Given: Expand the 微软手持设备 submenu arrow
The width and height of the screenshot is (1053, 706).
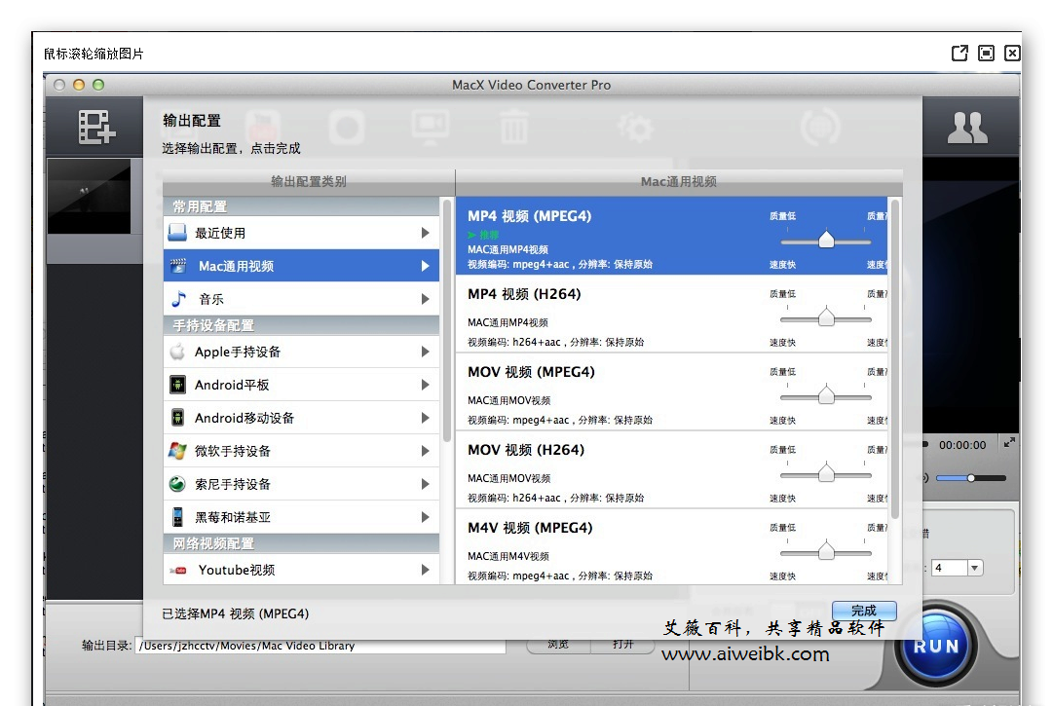Looking at the screenshot, I should point(425,451).
